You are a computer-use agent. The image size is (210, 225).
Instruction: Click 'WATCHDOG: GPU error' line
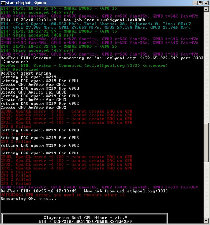(x=63, y=195)
